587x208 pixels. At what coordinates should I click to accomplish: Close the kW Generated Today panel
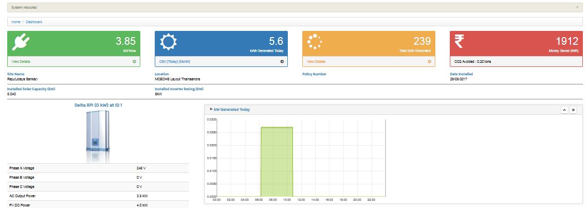coord(573,110)
